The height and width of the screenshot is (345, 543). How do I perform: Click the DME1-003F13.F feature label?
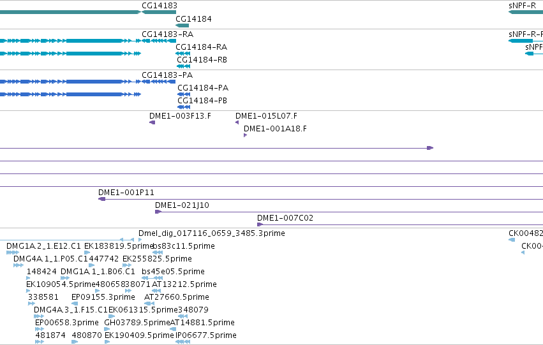[x=180, y=116]
